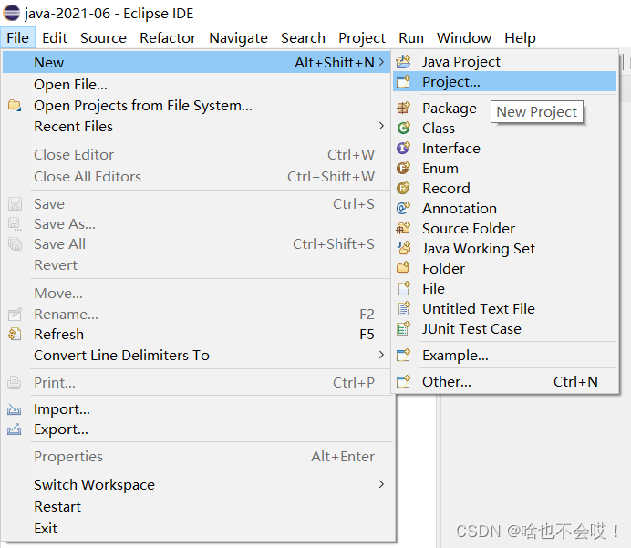Select the highlighted Project... entry
This screenshot has height=548, width=631.
(505, 82)
